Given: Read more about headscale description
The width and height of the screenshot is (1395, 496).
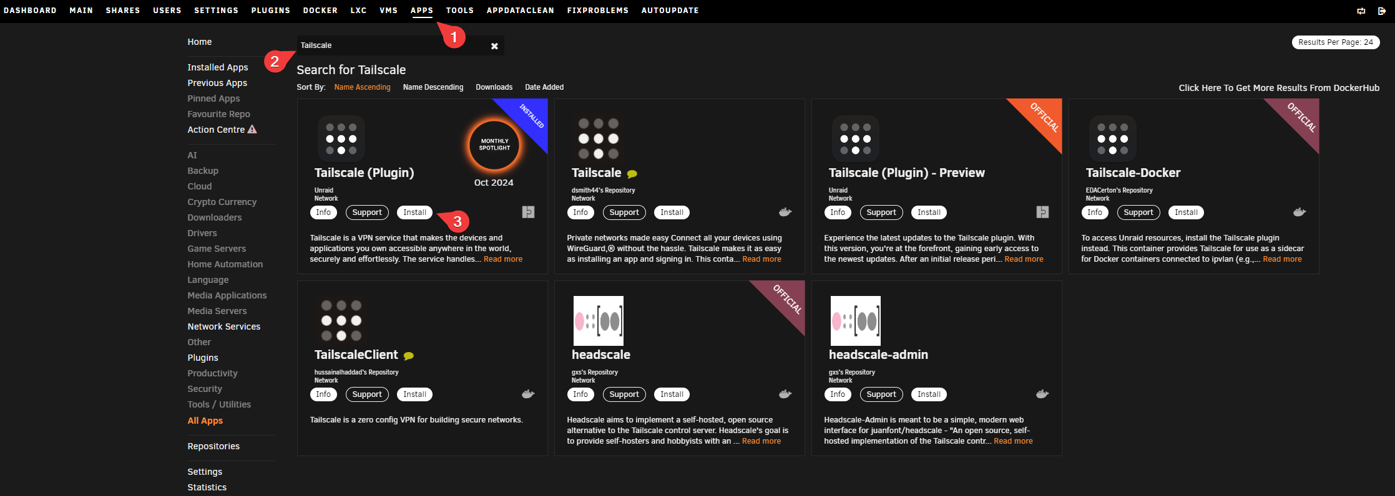Looking at the screenshot, I should (761, 441).
